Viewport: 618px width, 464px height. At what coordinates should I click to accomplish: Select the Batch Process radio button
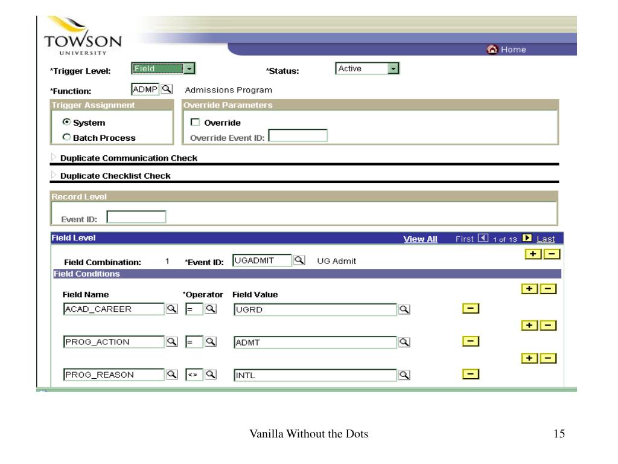click(66, 137)
